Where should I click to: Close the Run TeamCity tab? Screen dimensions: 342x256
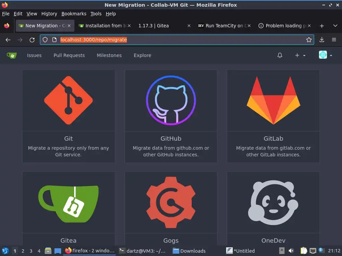coord(249,26)
